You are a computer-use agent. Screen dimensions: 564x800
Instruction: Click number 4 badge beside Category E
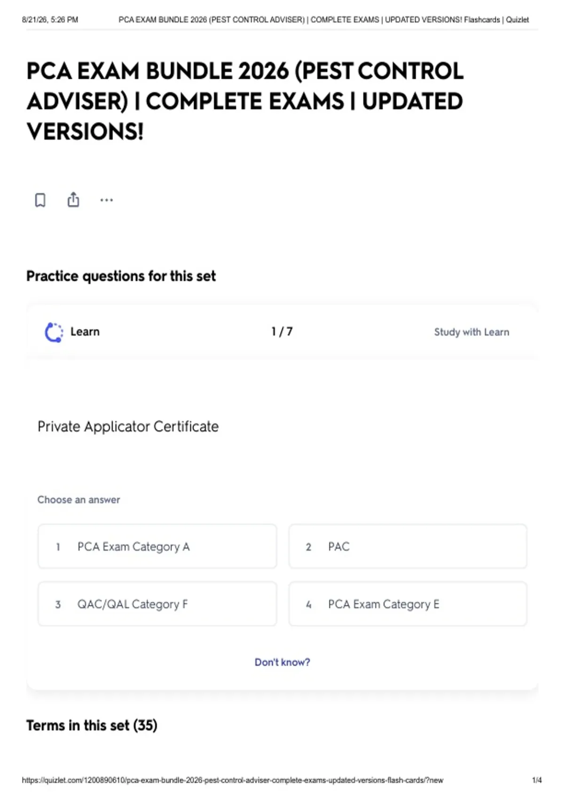309,604
